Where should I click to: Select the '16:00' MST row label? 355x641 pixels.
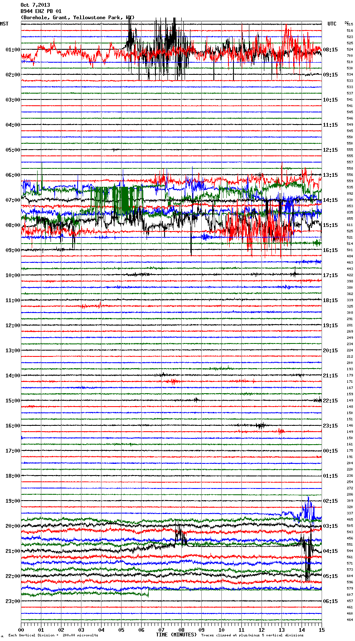(x=13, y=426)
